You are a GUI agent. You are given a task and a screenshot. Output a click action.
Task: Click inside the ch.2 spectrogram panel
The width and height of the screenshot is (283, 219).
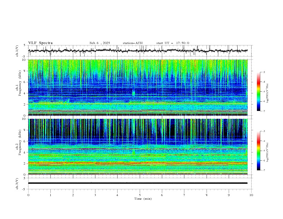point(138,147)
